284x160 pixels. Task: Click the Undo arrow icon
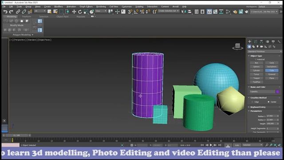[5, 12]
